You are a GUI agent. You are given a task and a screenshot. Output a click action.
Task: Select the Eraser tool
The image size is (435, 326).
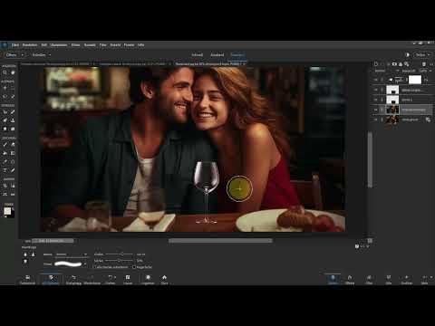[x=13, y=145]
